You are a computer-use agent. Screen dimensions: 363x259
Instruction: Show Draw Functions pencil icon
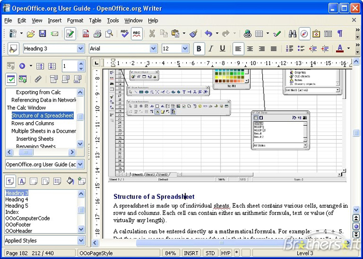point(276,34)
